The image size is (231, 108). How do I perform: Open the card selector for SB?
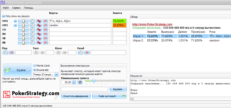(x=32, y=38)
